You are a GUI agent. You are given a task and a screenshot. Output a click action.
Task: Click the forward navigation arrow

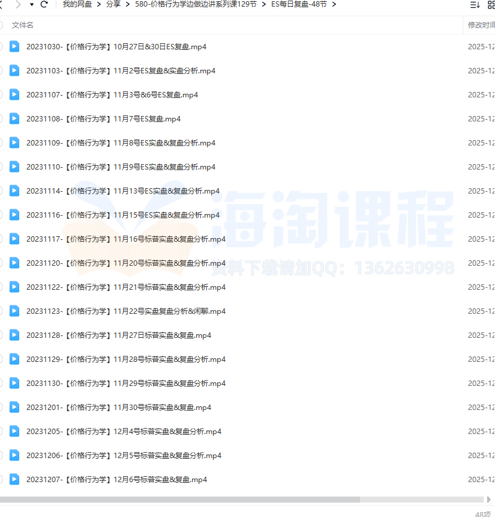click(x=17, y=5)
